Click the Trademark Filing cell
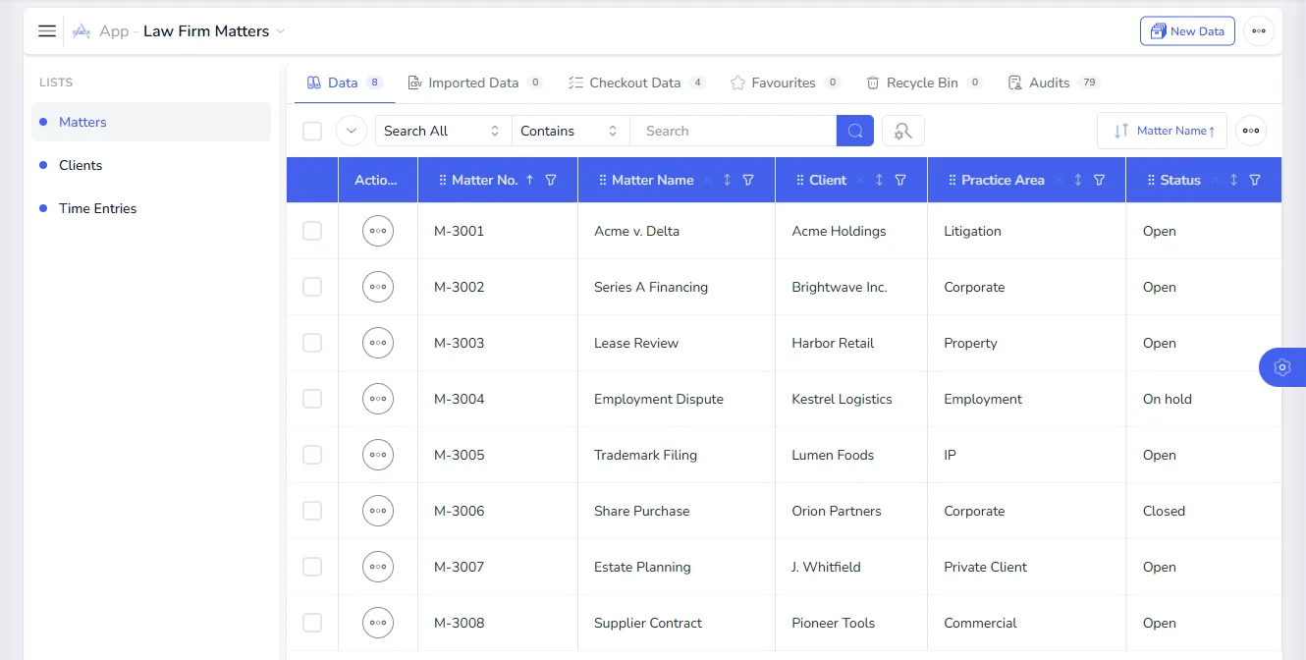Viewport: 1306px width, 660px height. (x=677, y=455)
